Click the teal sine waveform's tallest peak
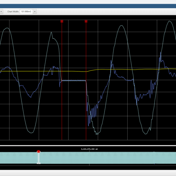176x176 pixels. point(169,21)
